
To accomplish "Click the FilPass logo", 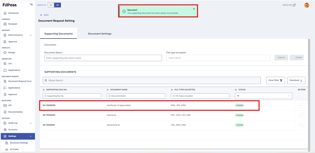I will click(9, 5).
